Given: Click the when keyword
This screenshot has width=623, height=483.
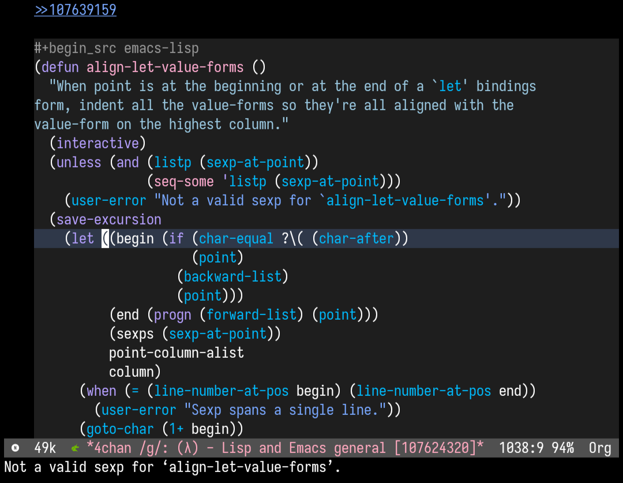Looking at the screenshot, I should 102,391.
